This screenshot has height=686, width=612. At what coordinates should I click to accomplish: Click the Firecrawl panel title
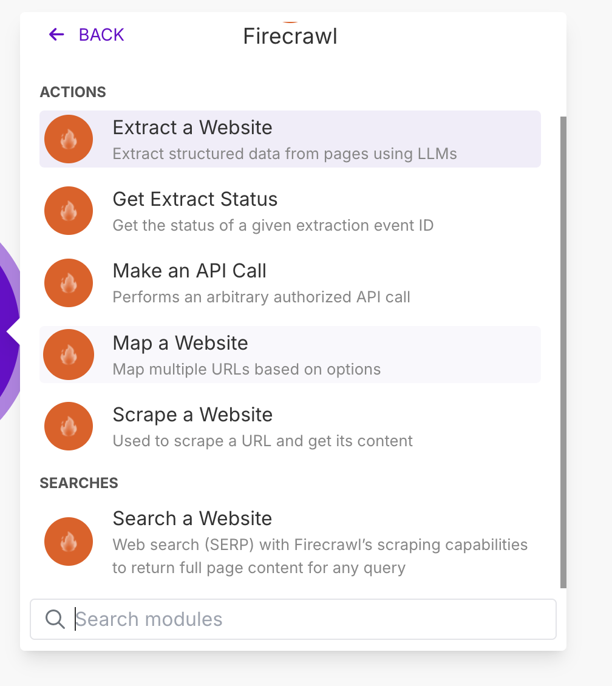(290, 36)
